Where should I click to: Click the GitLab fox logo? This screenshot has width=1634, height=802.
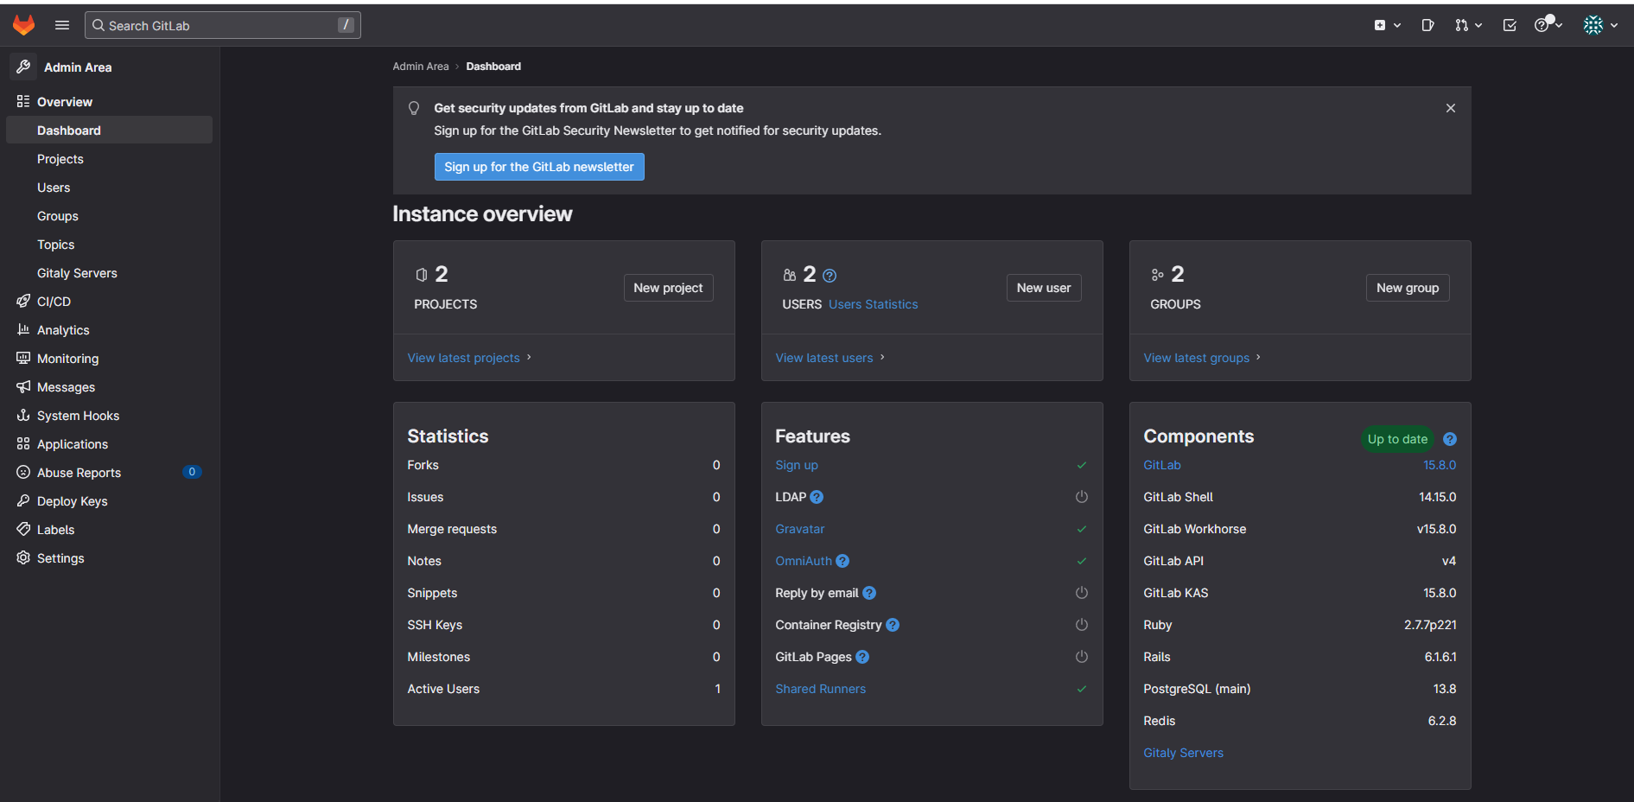(x=24, y=25)
